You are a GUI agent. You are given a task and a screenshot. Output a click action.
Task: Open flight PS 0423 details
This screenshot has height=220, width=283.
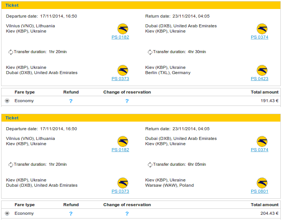coord(259,79)
